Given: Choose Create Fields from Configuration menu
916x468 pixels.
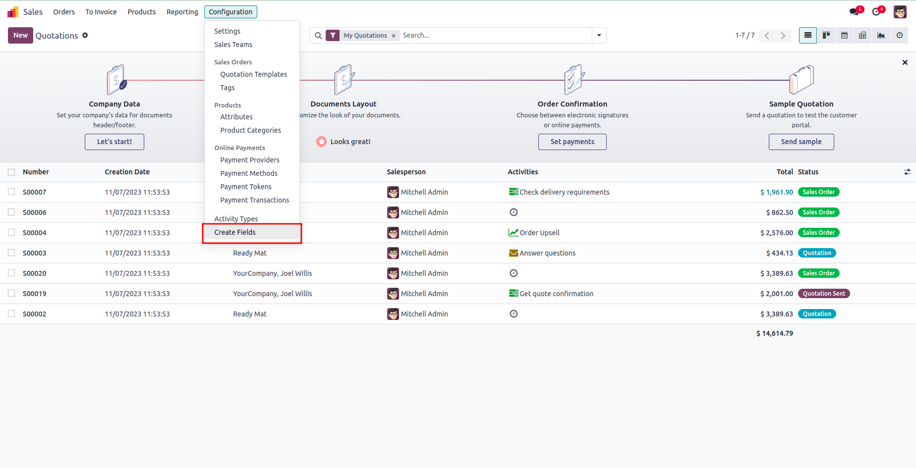Looking at the screenshot, I should [235, 232].
